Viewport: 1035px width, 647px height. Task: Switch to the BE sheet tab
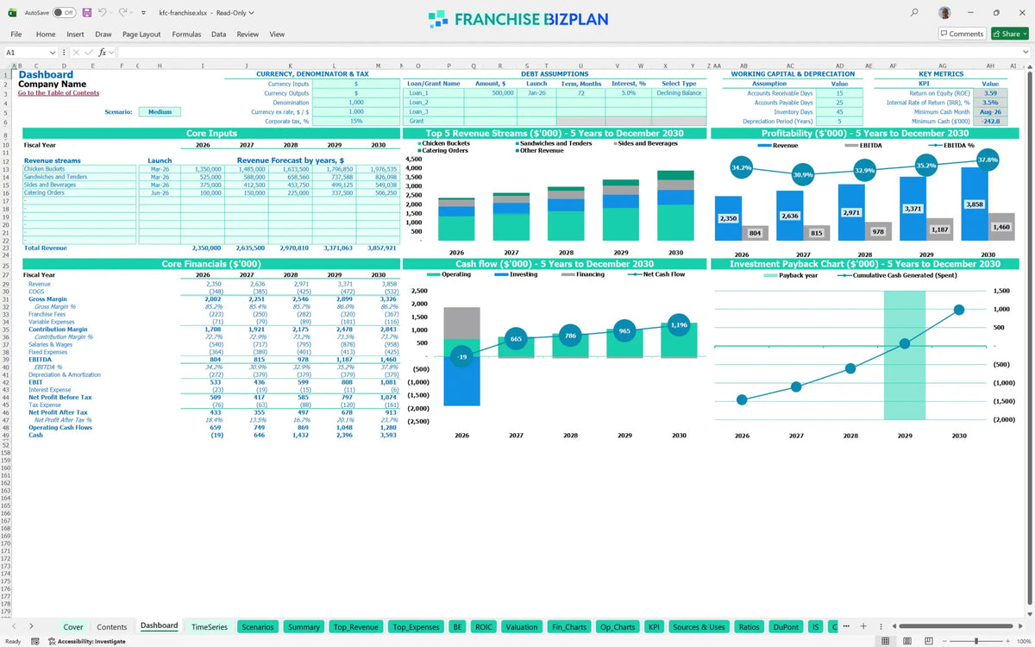pyautogui.click(x=458, y=627)
